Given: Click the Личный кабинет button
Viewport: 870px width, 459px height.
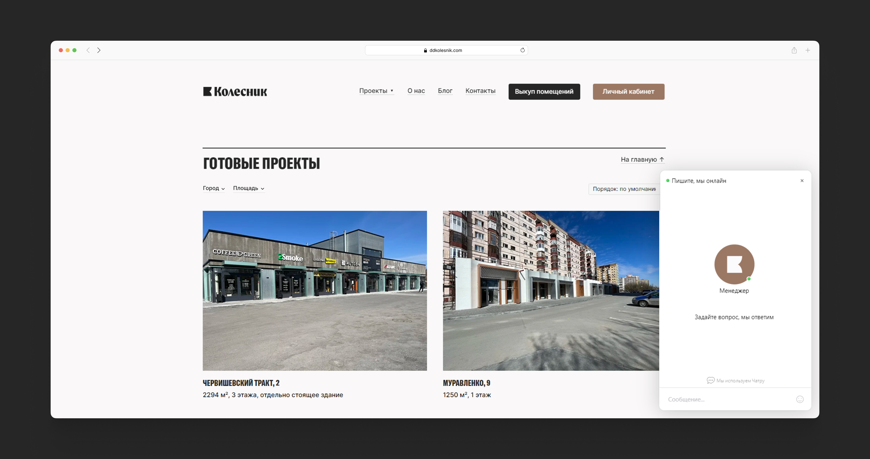Looking at the screenshot, I should 628,91.
